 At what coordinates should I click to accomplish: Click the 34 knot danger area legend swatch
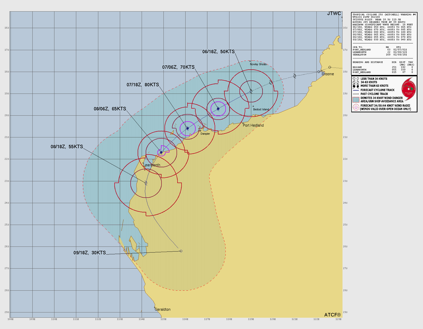click(356, 100)
